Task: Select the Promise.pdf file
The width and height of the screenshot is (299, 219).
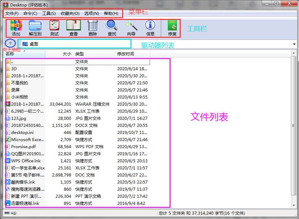Action: (23, 146)
